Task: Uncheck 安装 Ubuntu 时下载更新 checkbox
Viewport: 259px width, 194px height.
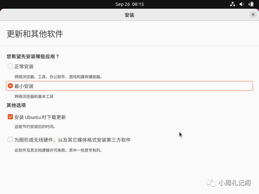Action: click(10, 117)
